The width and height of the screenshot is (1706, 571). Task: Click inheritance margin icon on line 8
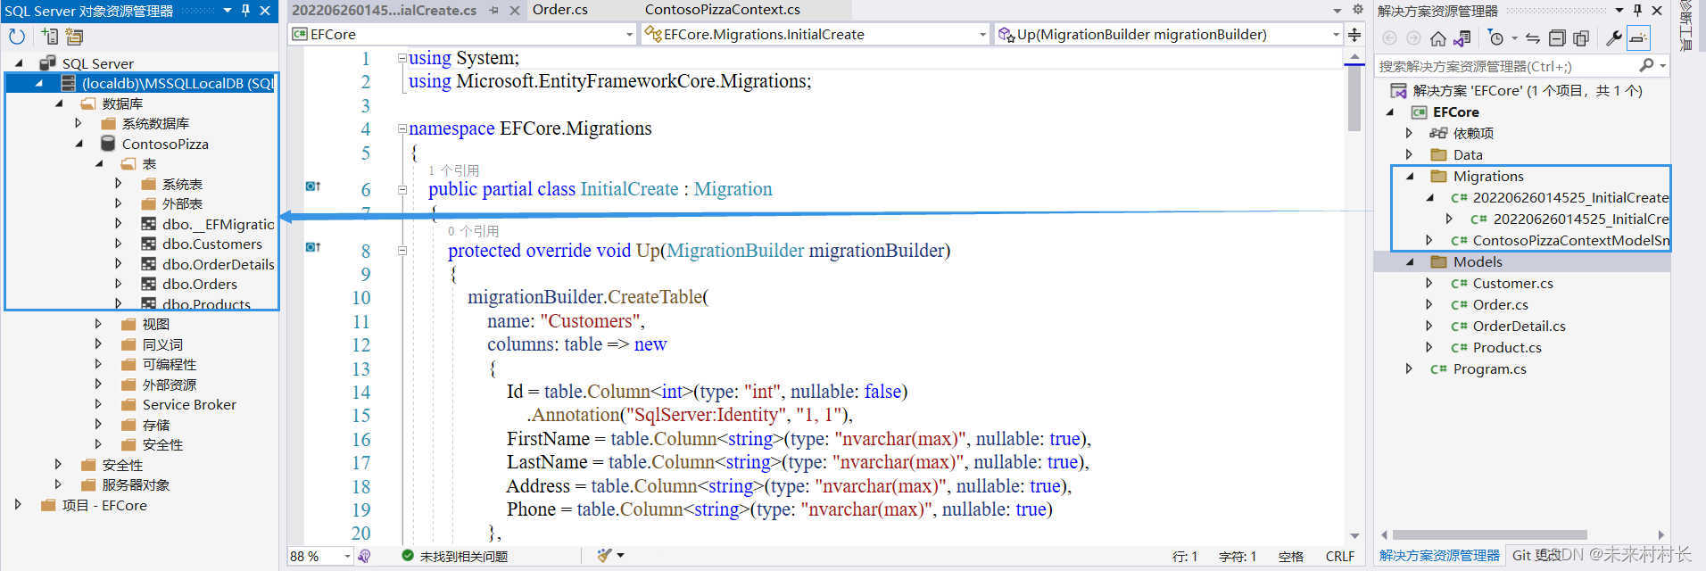pyautogui.click(x=312, y=247)
